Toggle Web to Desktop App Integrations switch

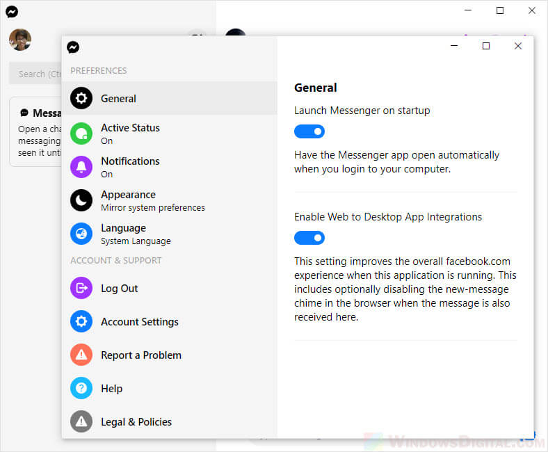tap(309, 238)
